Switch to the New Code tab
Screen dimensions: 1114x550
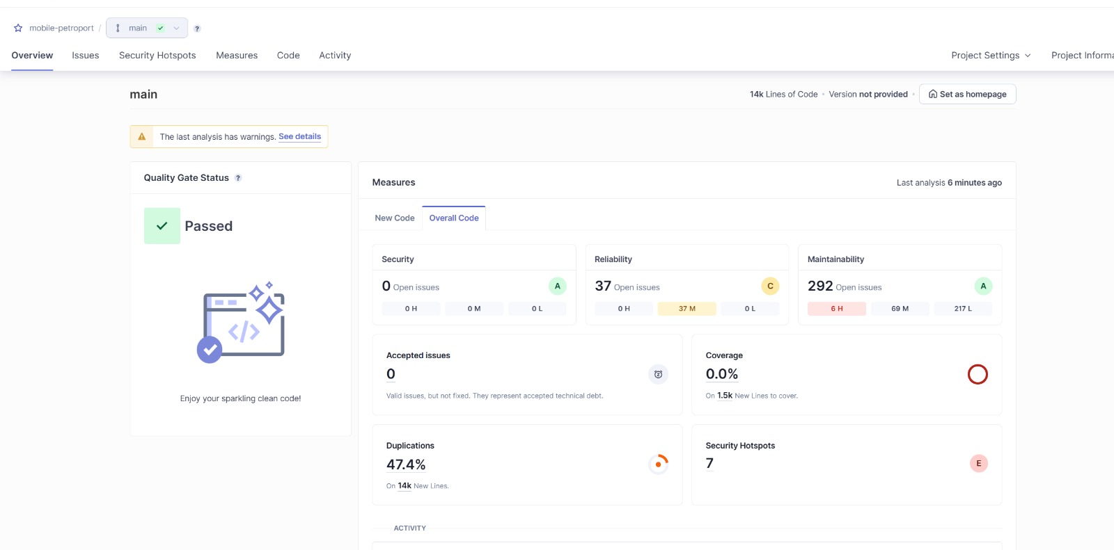[x=394, y=218]
